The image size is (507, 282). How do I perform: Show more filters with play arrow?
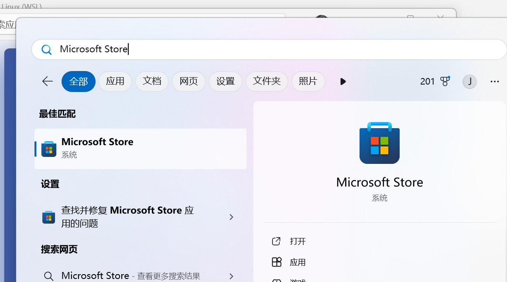coord(343,82)
